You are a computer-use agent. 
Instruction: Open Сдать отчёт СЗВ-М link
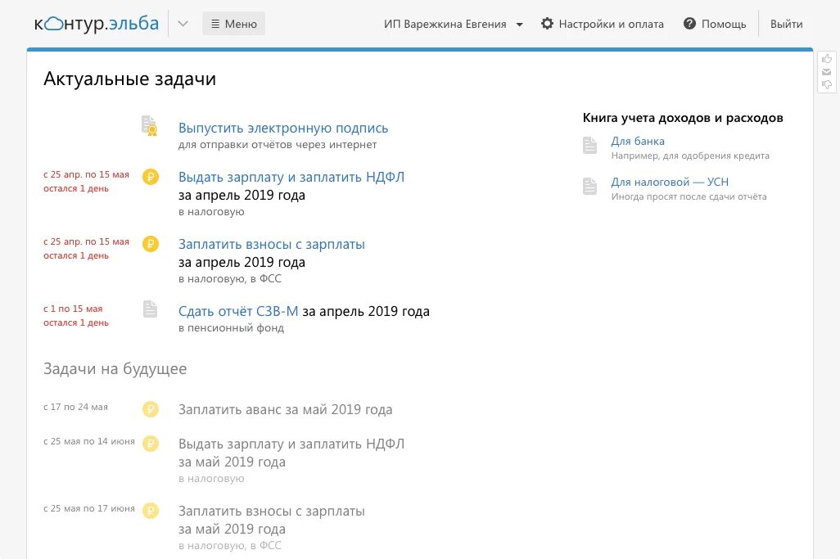(x=238, y=311)
